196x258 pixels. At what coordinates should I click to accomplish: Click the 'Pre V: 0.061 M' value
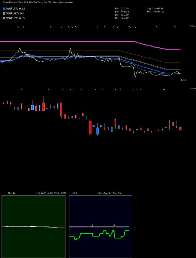pyautogui.click(x=156, y=11)
